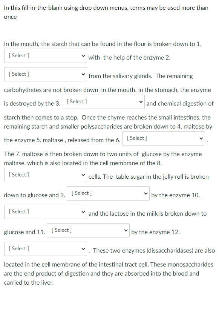Screen dimensions: 219x311
Task: Click the chevron arrow on the blank 1 dropdown
Action: [84, 55]
